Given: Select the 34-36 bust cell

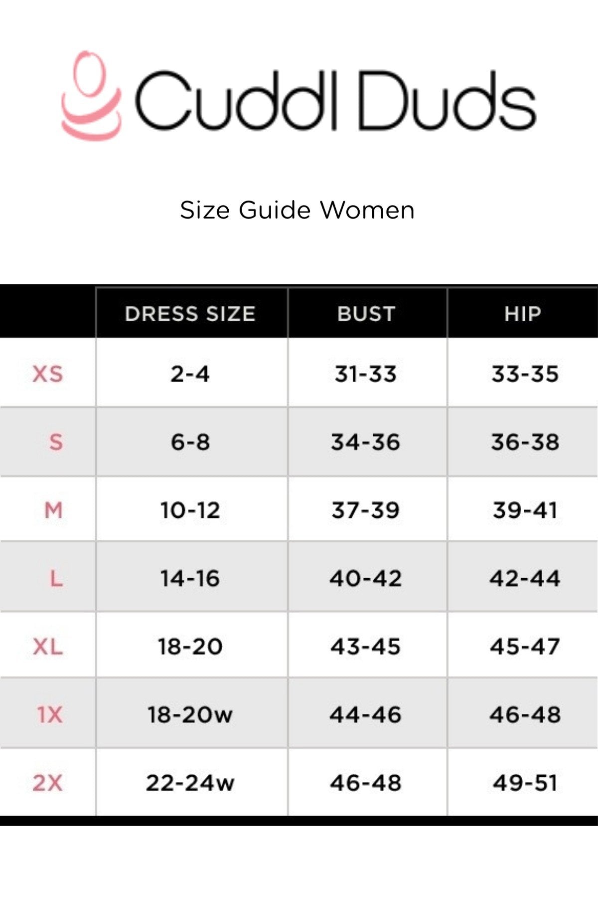Looking at the screenshot, I should coord(366,442).
